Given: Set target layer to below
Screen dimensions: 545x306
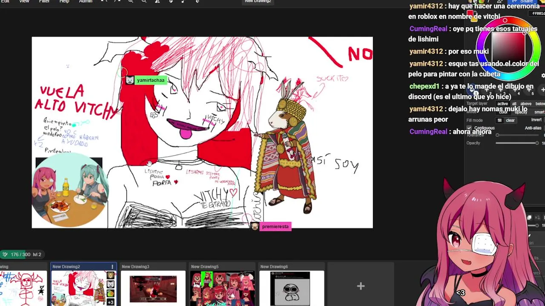Looking at the screenshot, I should 540,104.
